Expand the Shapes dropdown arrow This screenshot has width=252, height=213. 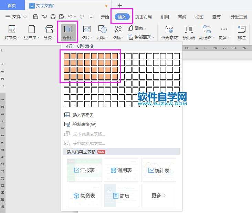(x=107, y=37)
